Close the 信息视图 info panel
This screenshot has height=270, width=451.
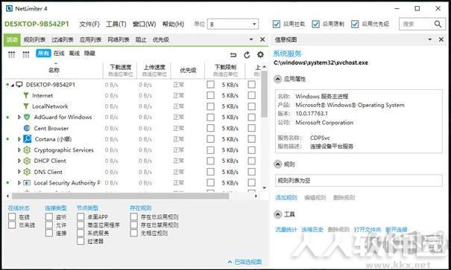441,39
